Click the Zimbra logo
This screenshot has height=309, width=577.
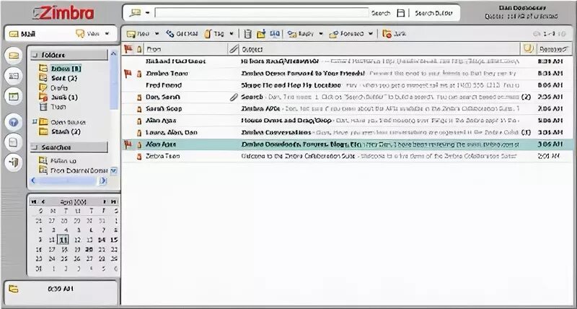[63, 13]
